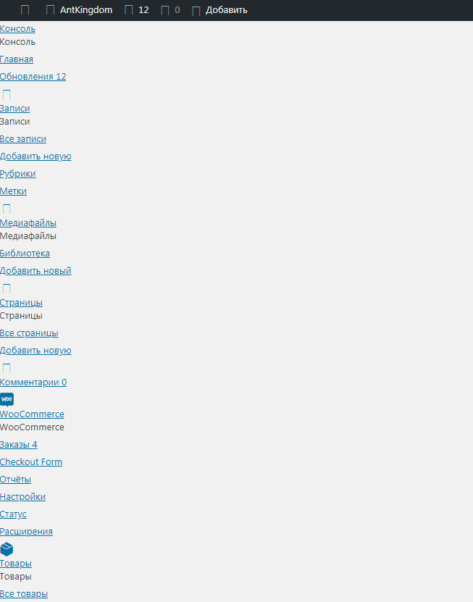The height and width of the screenshot is (602, 473).
Task: Click the WooCommerce speech-bubble icon
Action: point(7,400)
